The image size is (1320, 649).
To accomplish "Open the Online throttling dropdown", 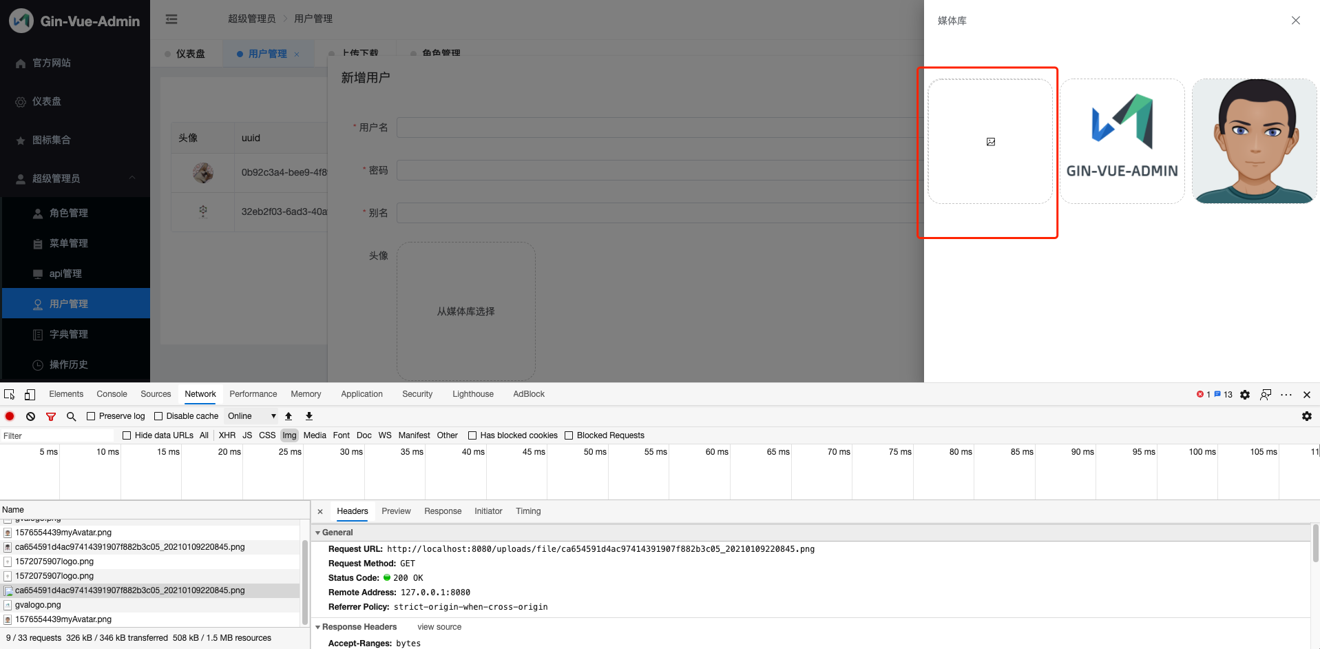I will (249, 416).
